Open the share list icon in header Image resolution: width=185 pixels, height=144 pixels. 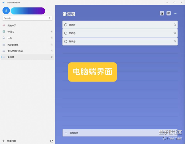tap(162, 13)
